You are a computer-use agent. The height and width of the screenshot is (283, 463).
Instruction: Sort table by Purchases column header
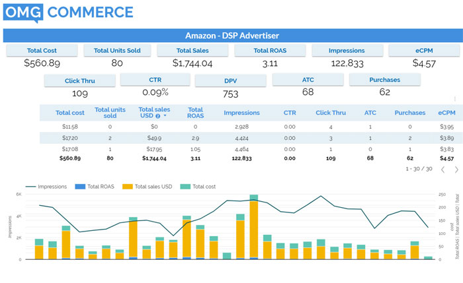409,113
